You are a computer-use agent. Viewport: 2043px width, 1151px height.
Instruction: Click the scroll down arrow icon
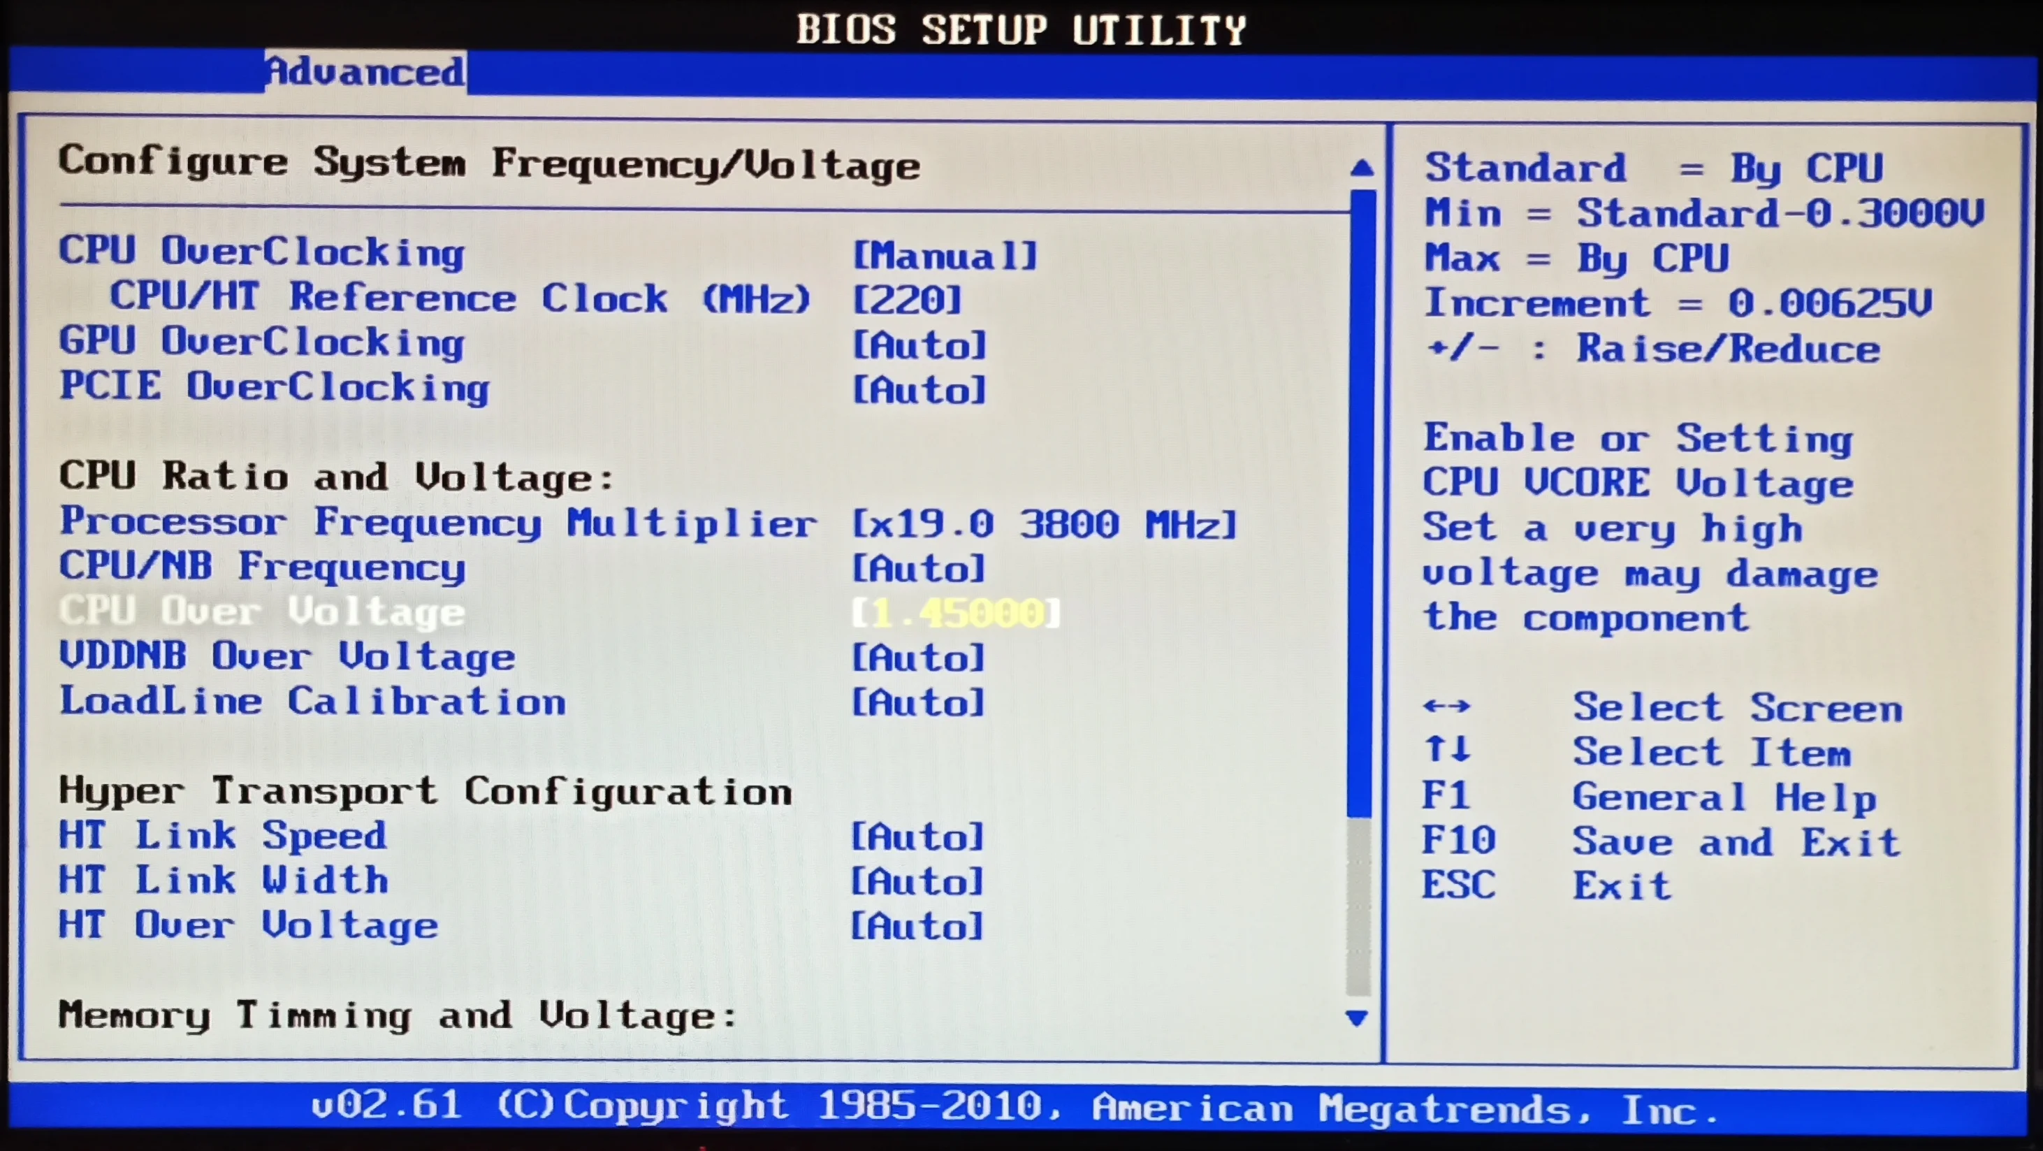pos(1357,1018)
